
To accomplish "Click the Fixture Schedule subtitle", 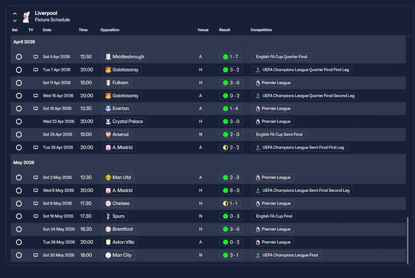I will coord(52,20).
